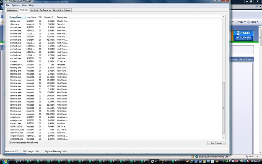Open the View menu
262x164 pixels.
click(24, 5)
